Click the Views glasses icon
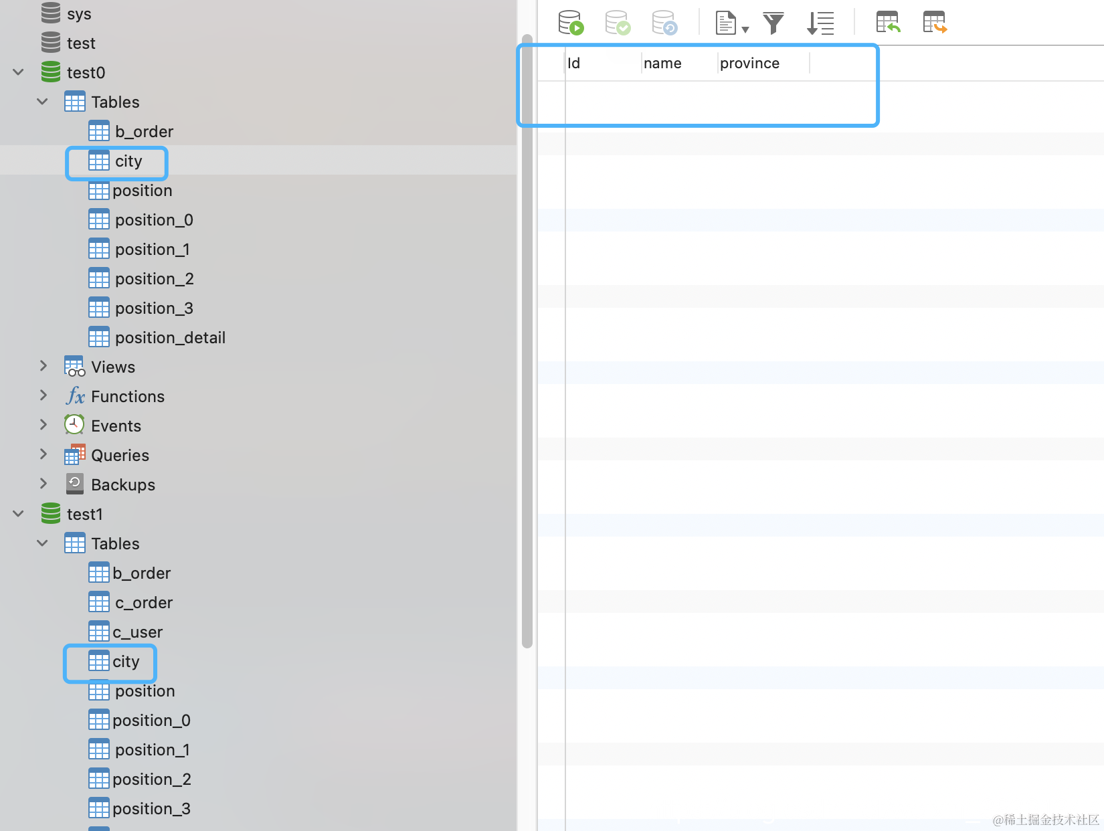 coord(74,367)
